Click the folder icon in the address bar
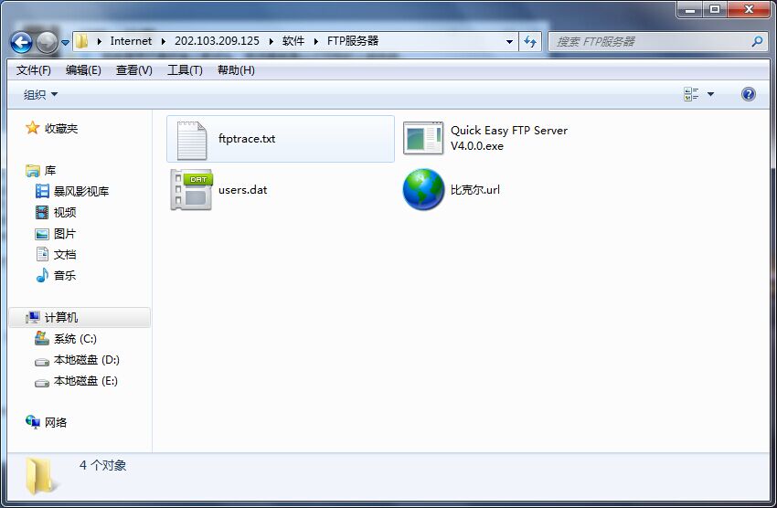 [x=82, y=41]
